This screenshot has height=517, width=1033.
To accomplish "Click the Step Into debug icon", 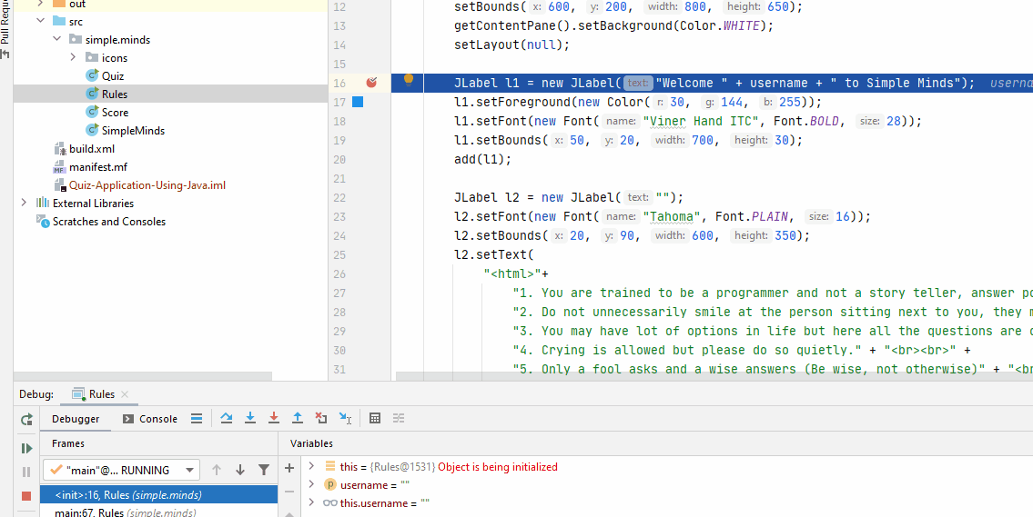I will pos(250,418).
